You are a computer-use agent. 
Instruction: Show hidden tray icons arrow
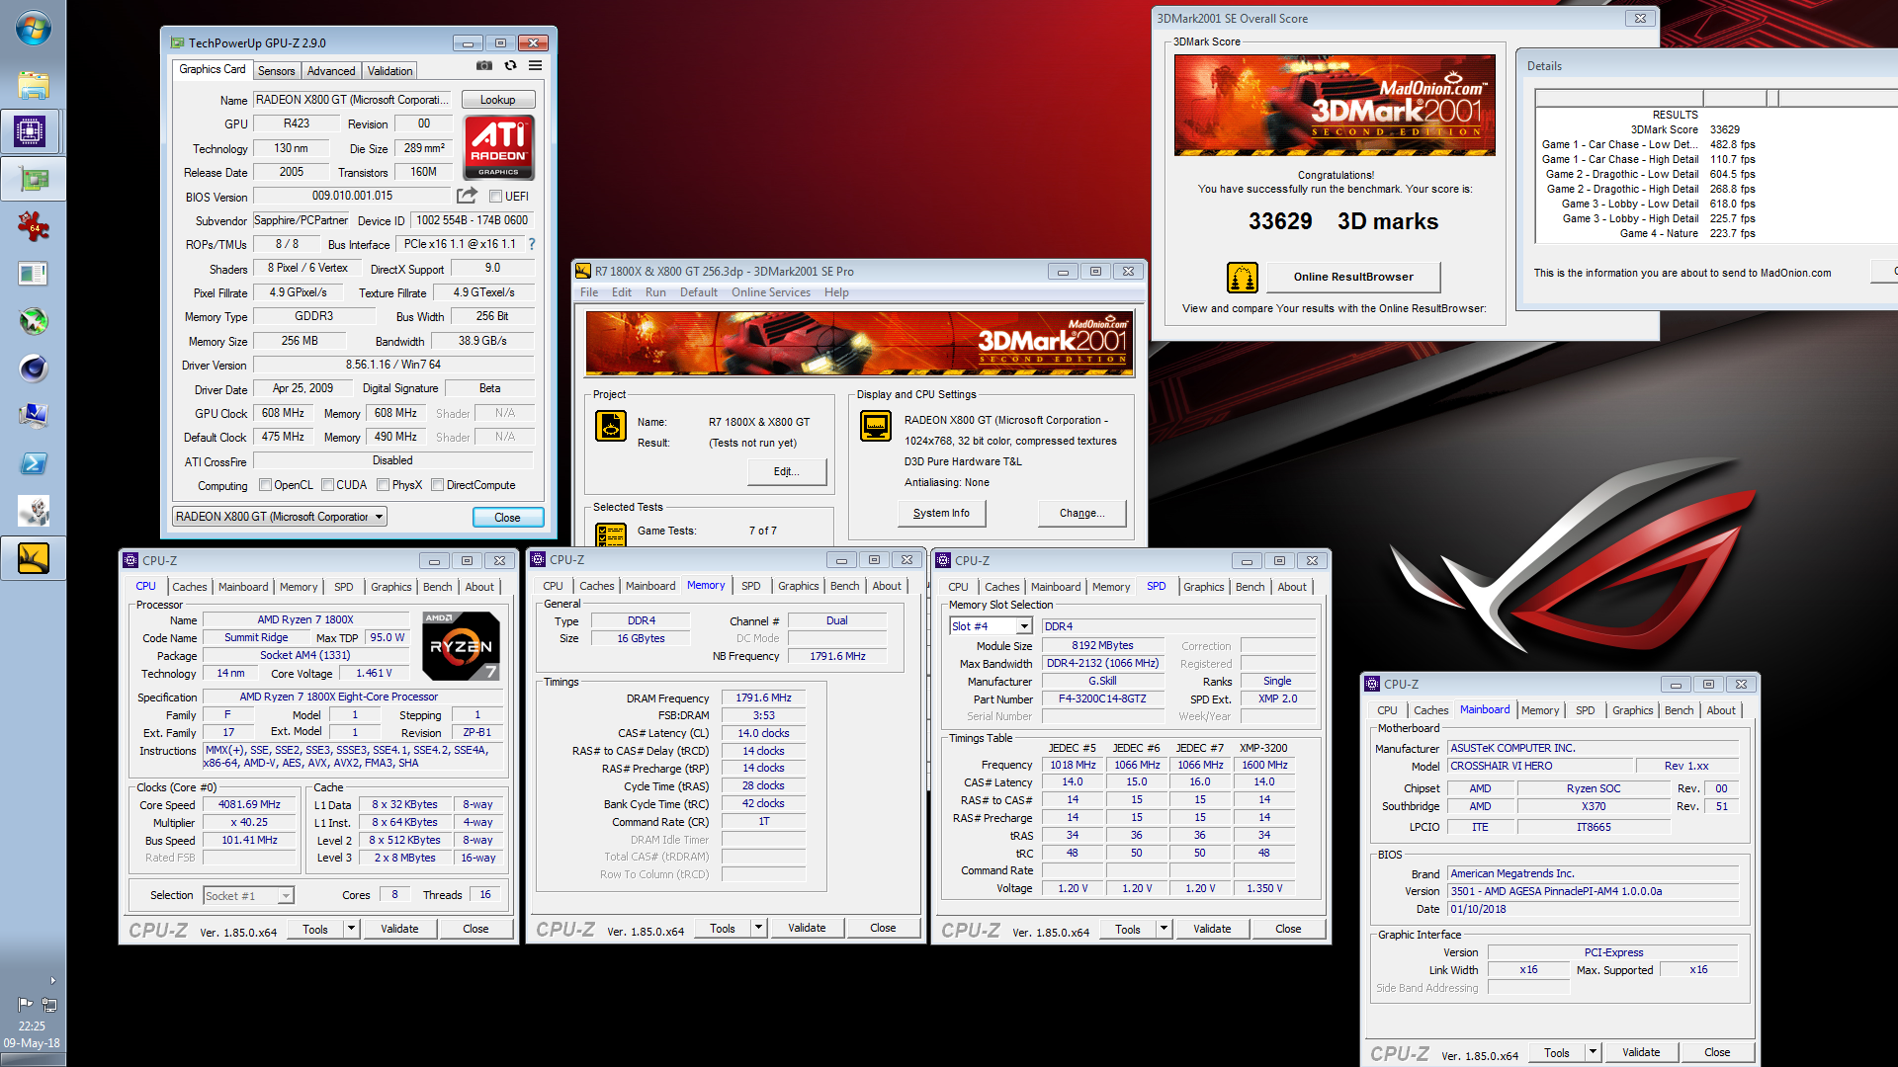point(52,980)
